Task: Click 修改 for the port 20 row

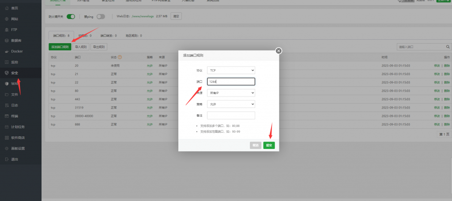Action: pos(437,66)
